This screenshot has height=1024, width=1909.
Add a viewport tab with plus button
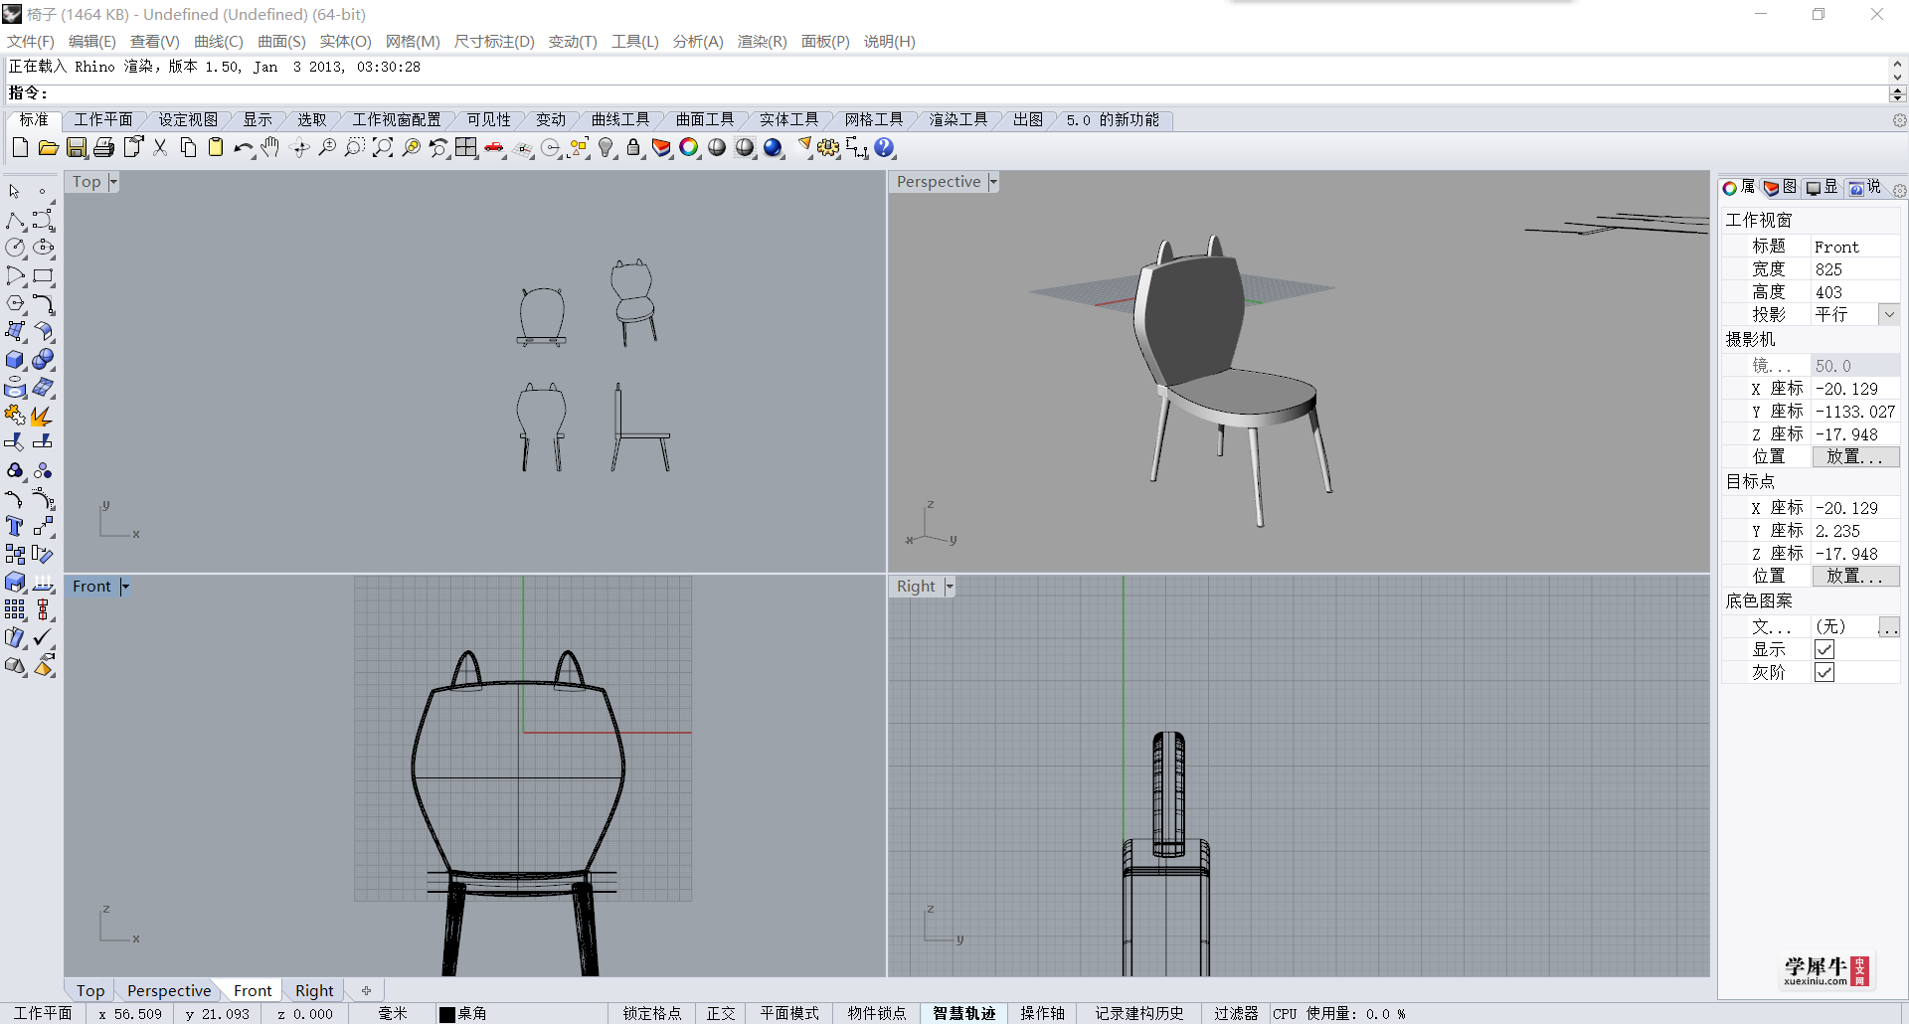[366, 990]
